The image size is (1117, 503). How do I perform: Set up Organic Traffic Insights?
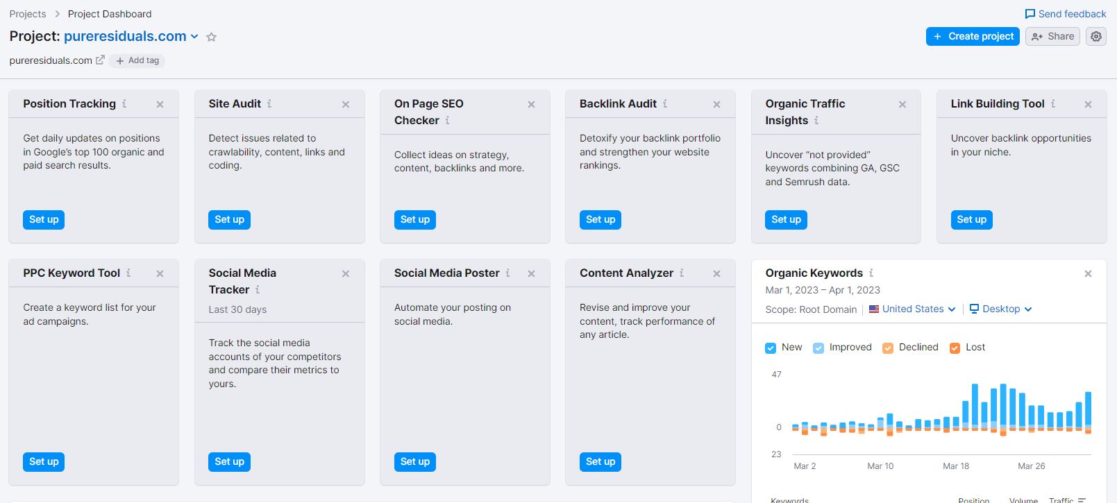[786, 220]
